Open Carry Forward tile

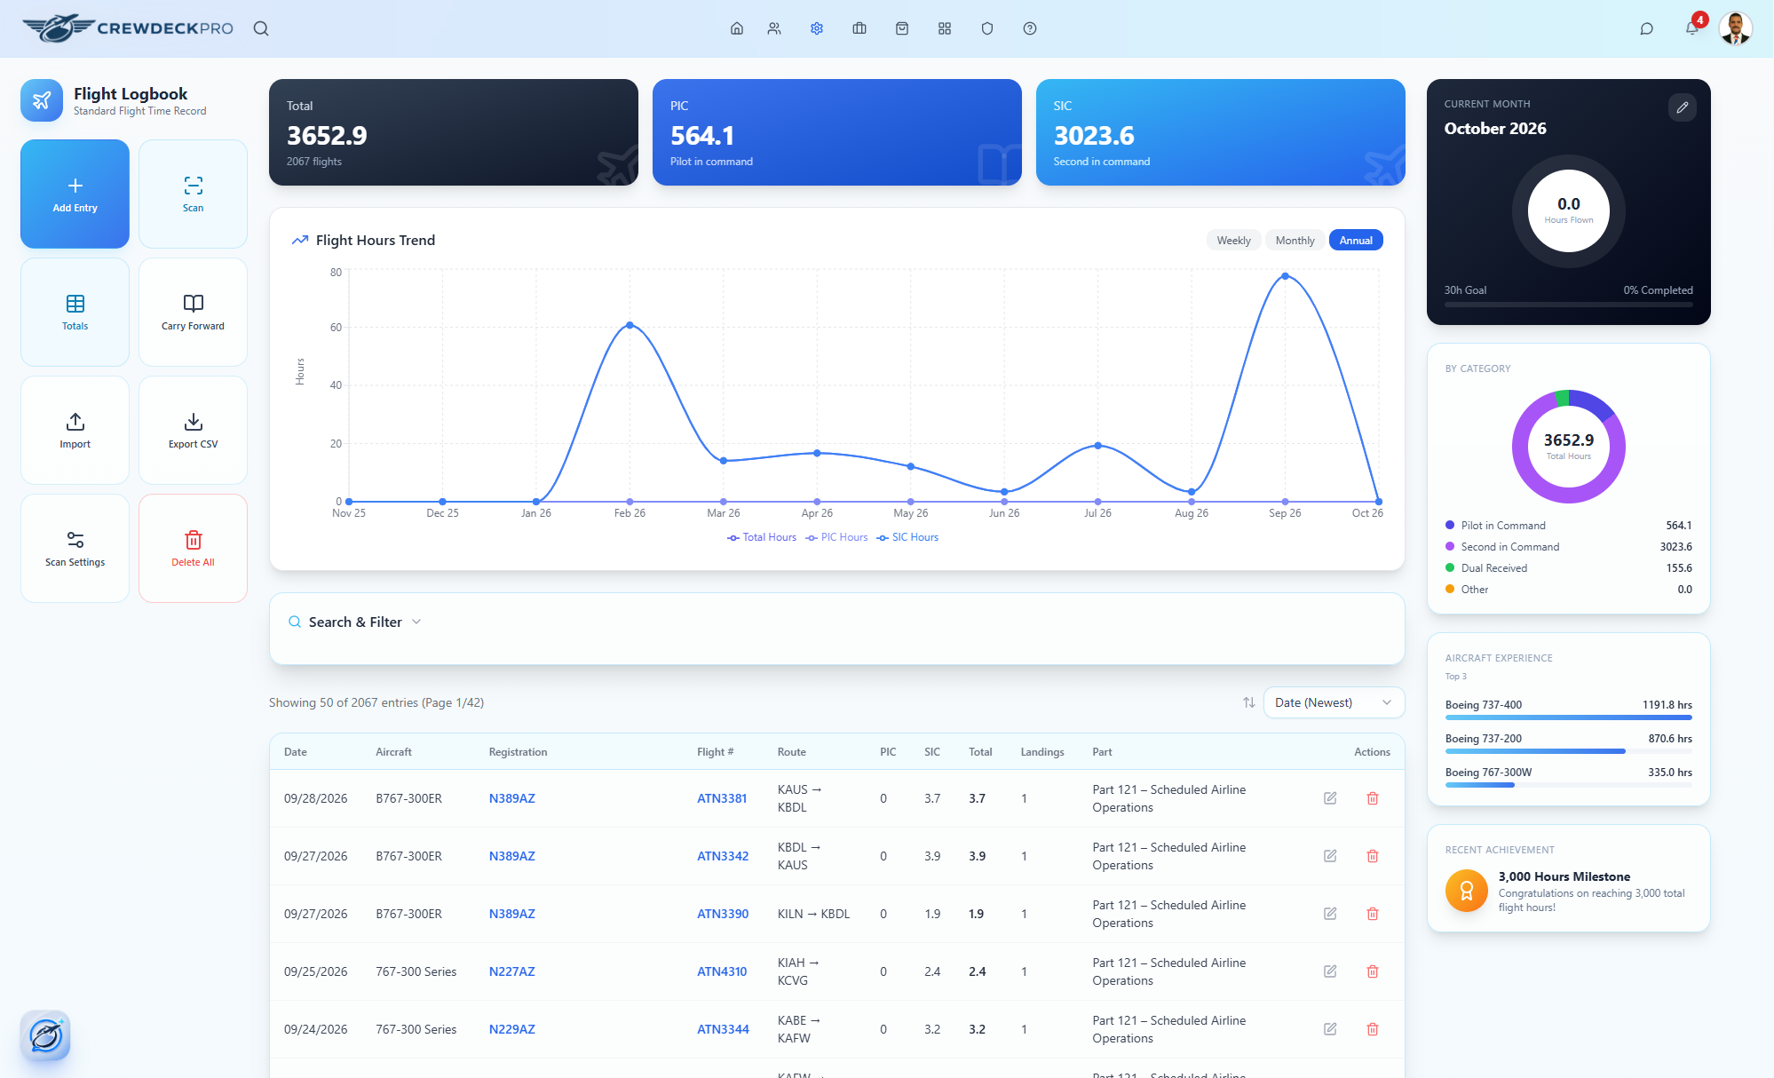coord(193,312)
